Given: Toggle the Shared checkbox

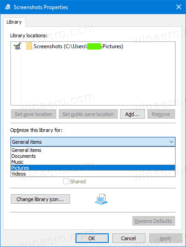Looking at the screenshot, I should 66,181.
